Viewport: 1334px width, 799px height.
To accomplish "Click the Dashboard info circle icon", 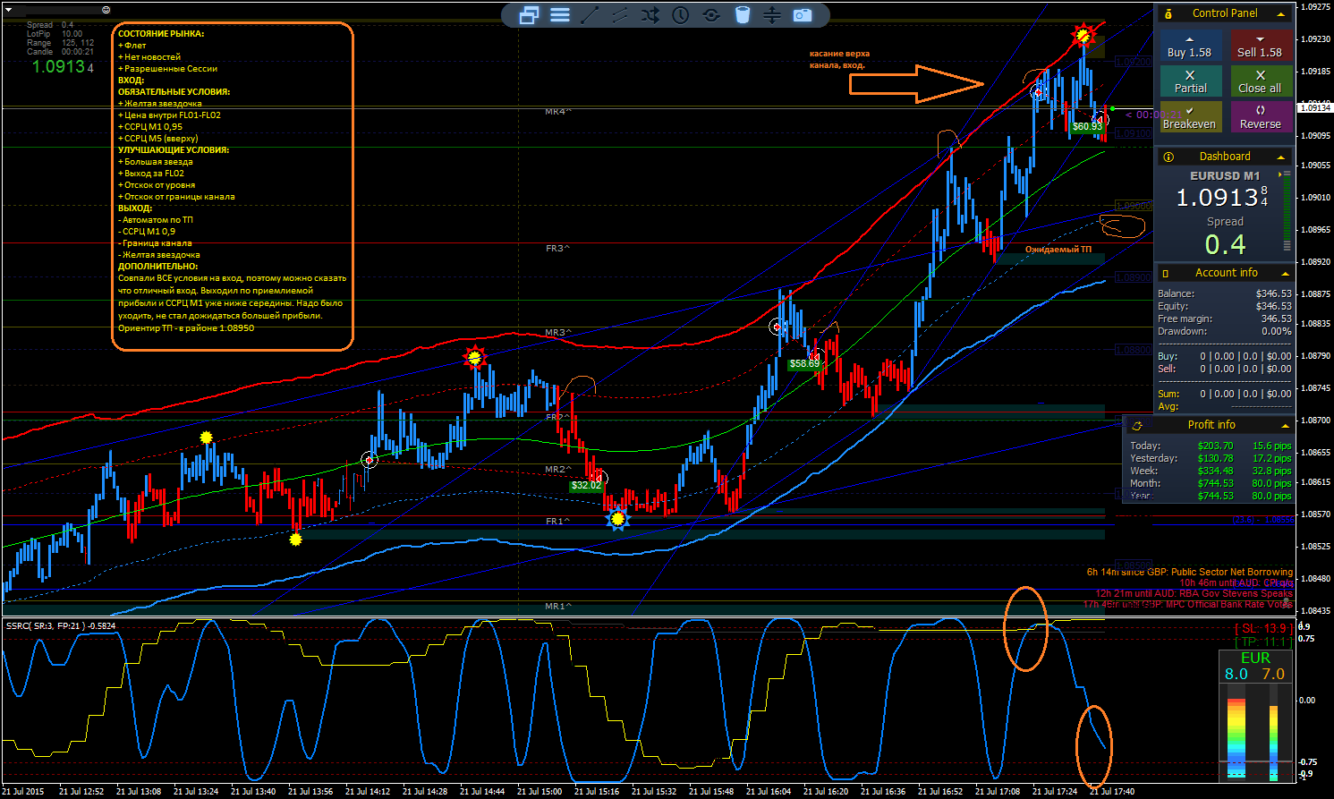I will [1168, 157].
